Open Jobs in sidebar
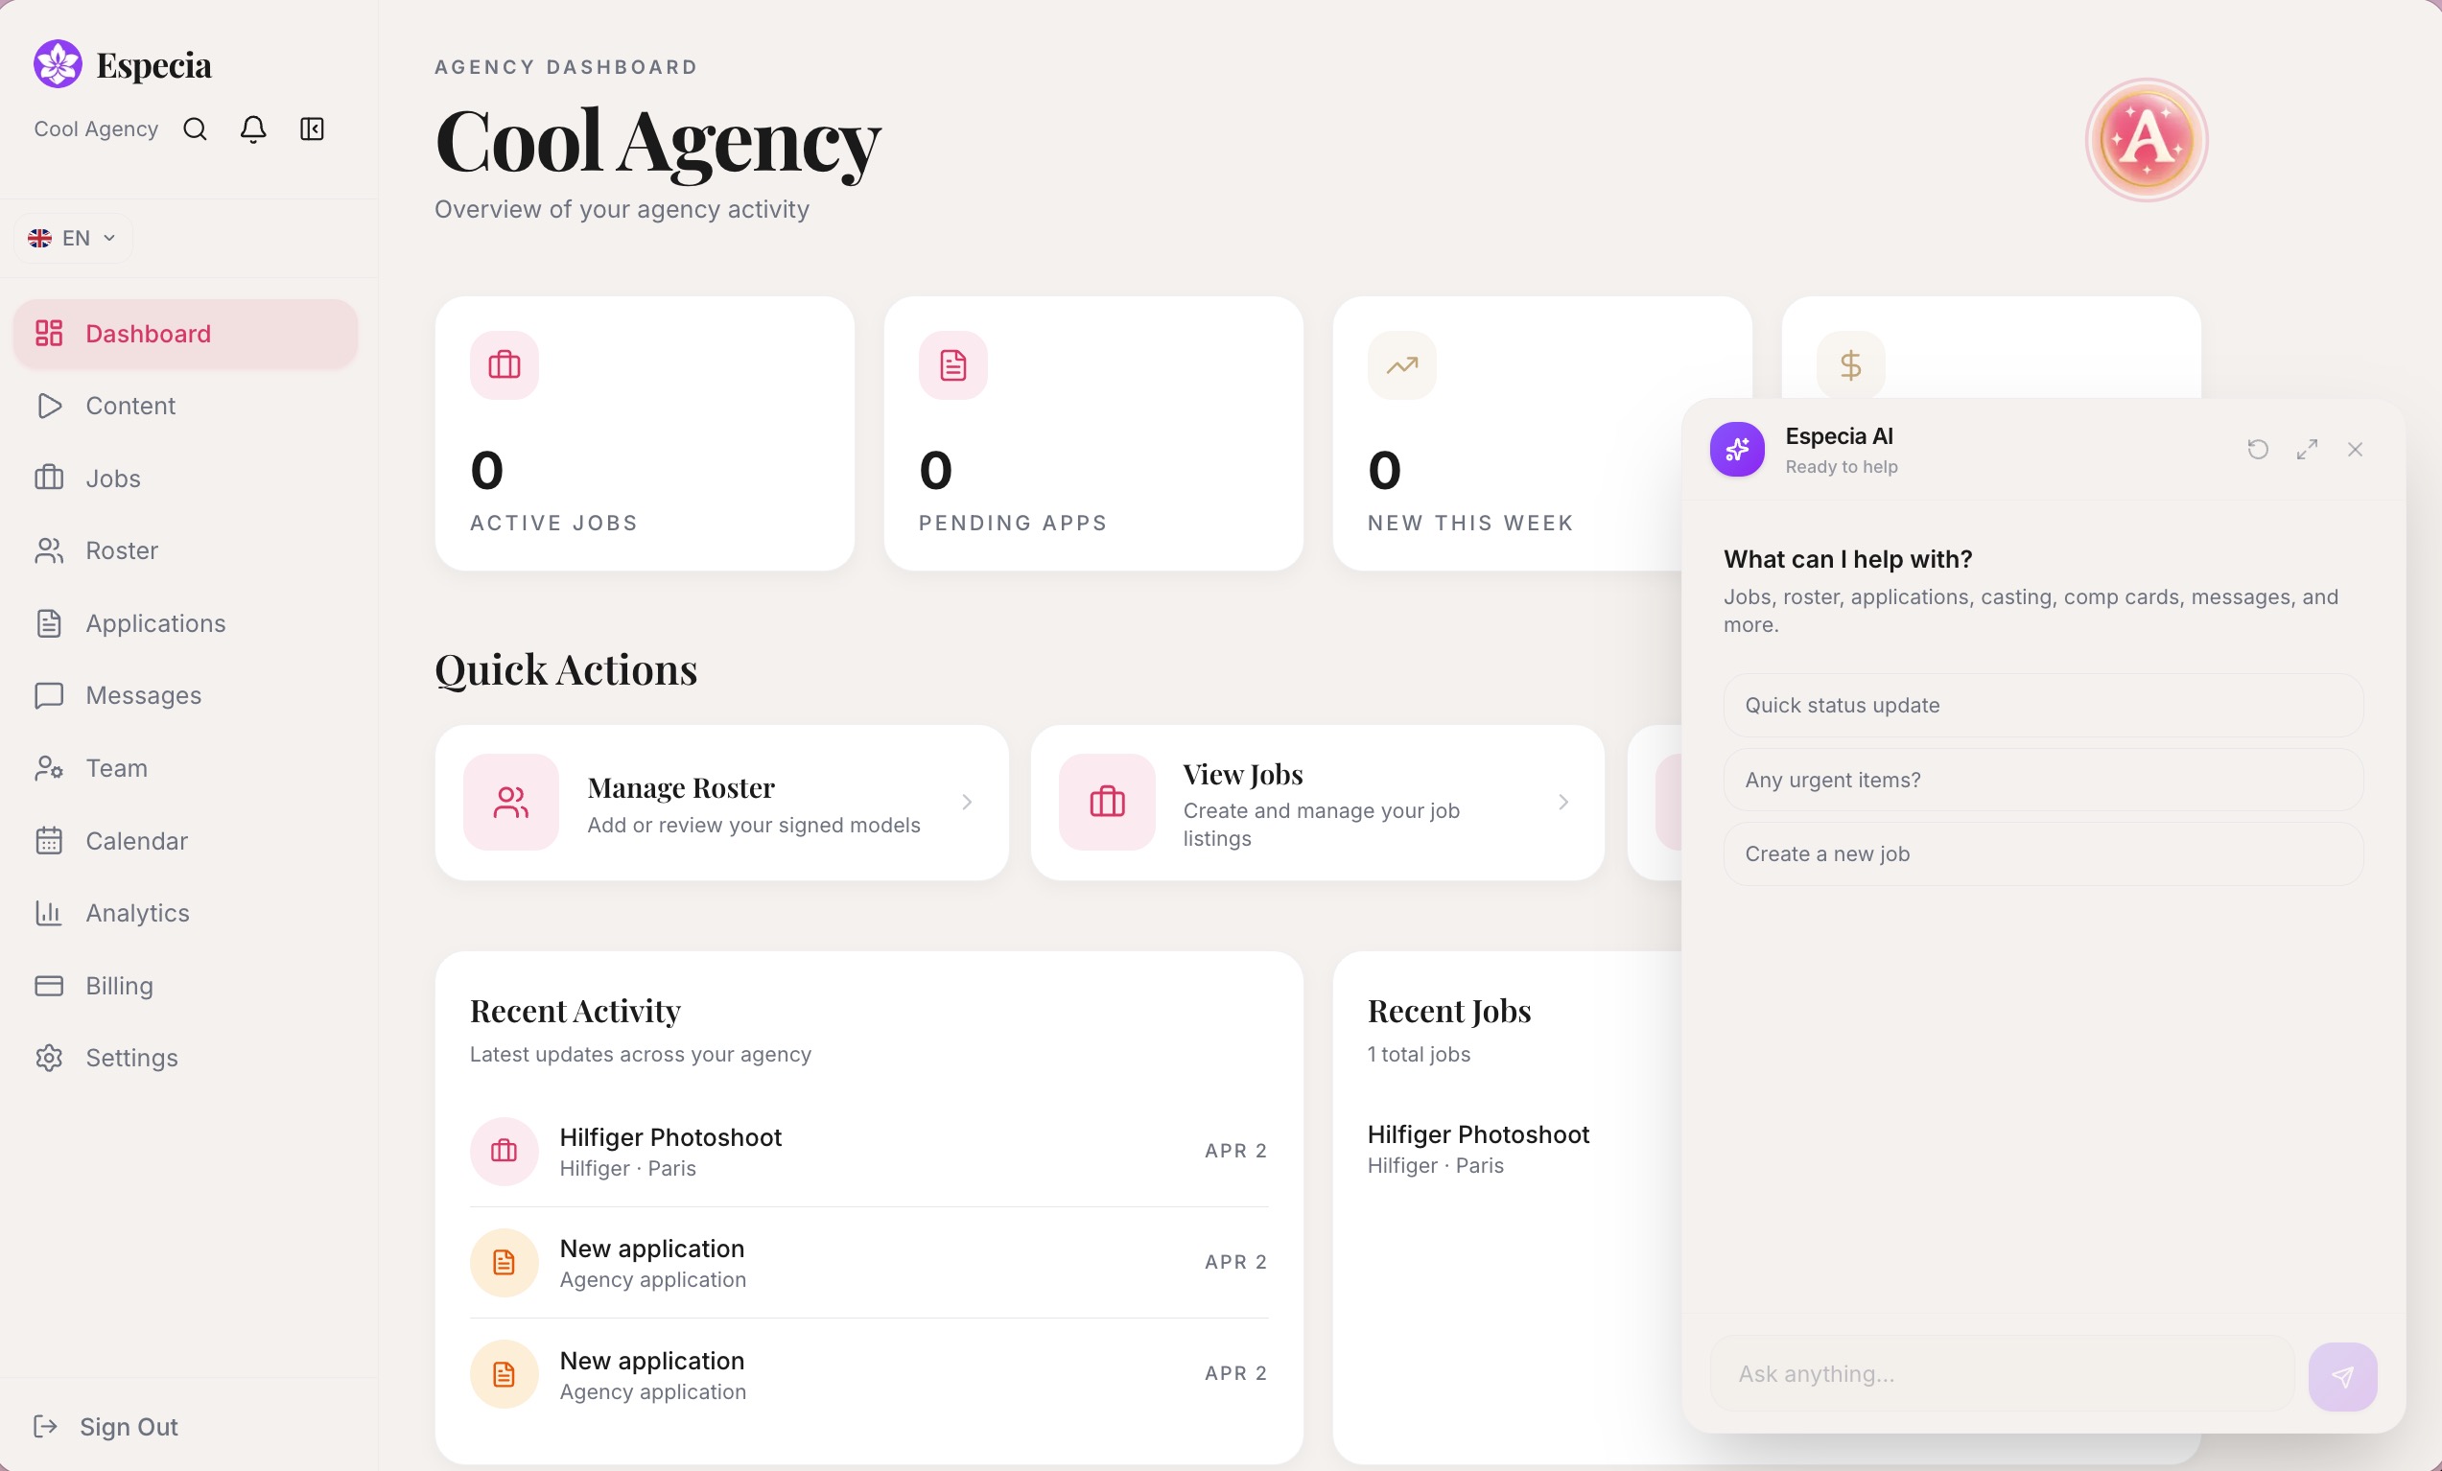Viewport: 2442px width, 1471px height. pos(185,479)
